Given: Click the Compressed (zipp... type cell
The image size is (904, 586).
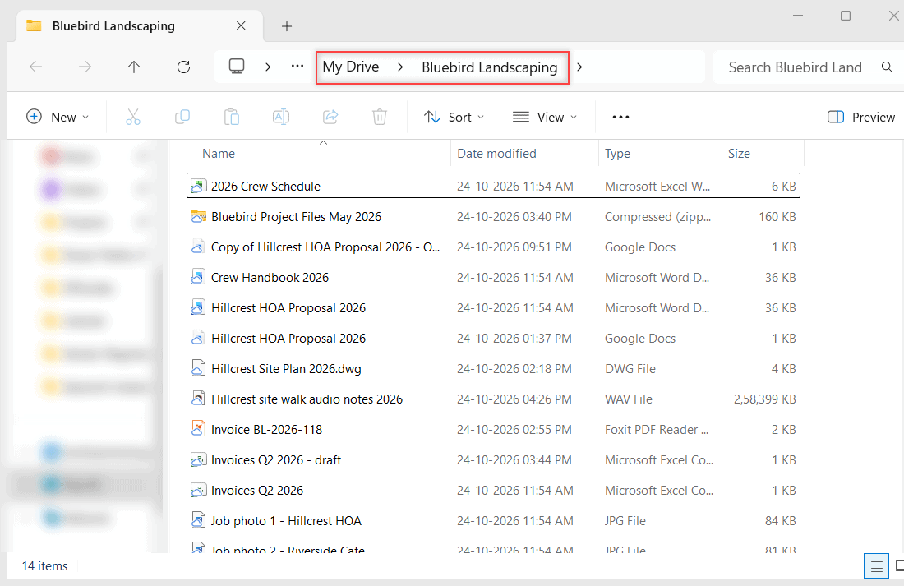Looking at the screenshot, I should tap(657, 217).
